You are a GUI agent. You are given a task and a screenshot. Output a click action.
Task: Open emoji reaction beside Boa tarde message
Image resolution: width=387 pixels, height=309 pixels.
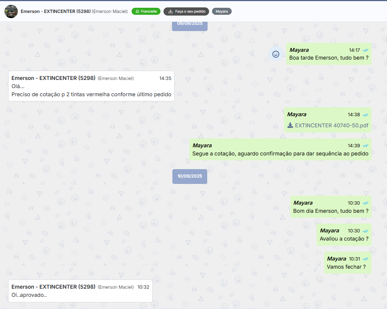[275, 54]
